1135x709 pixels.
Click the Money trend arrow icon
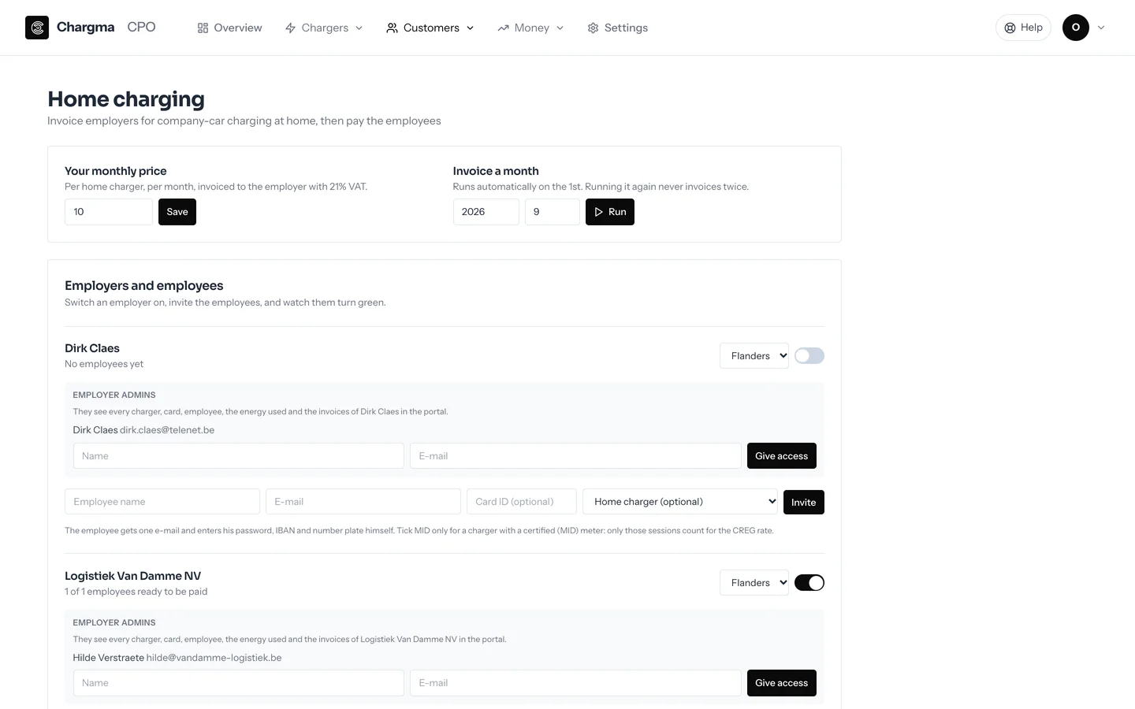503,28
